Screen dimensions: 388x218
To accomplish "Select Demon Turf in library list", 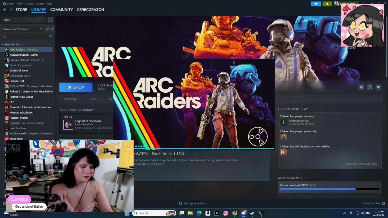I will [x=17, y=81].
